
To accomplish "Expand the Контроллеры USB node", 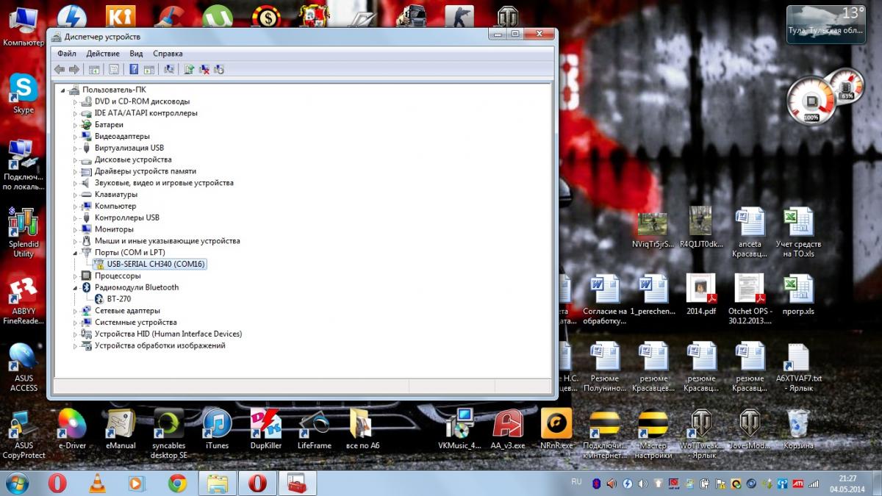I will pos(75,218).
